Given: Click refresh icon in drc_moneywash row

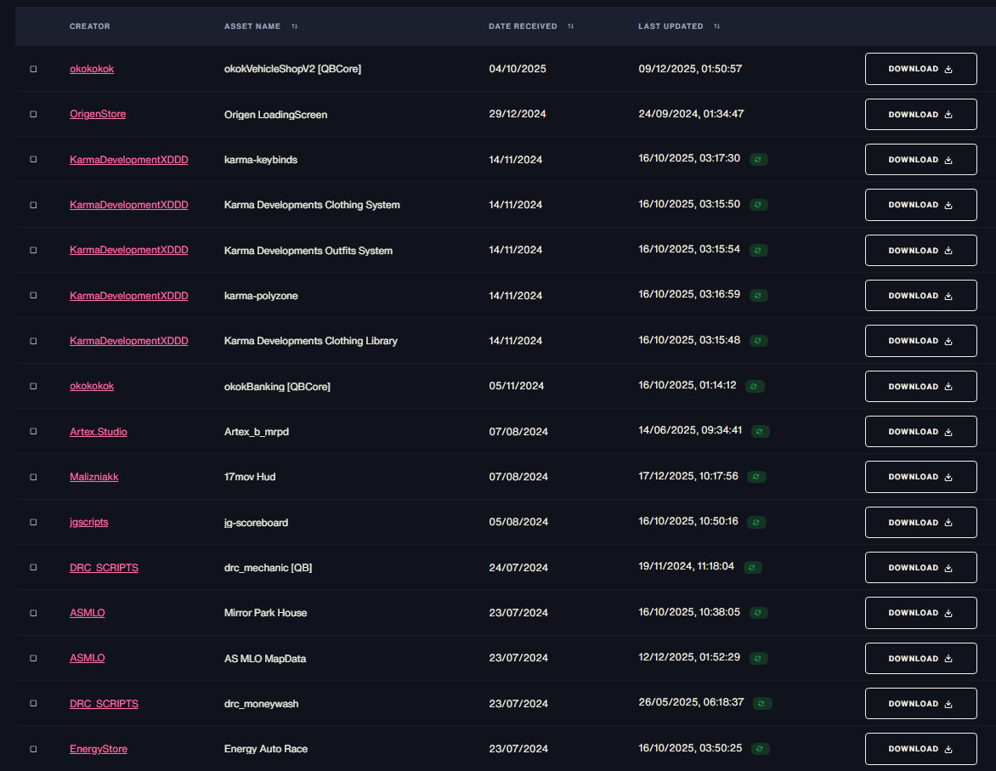Looking at the screenshot, I should tap(762, 704).
